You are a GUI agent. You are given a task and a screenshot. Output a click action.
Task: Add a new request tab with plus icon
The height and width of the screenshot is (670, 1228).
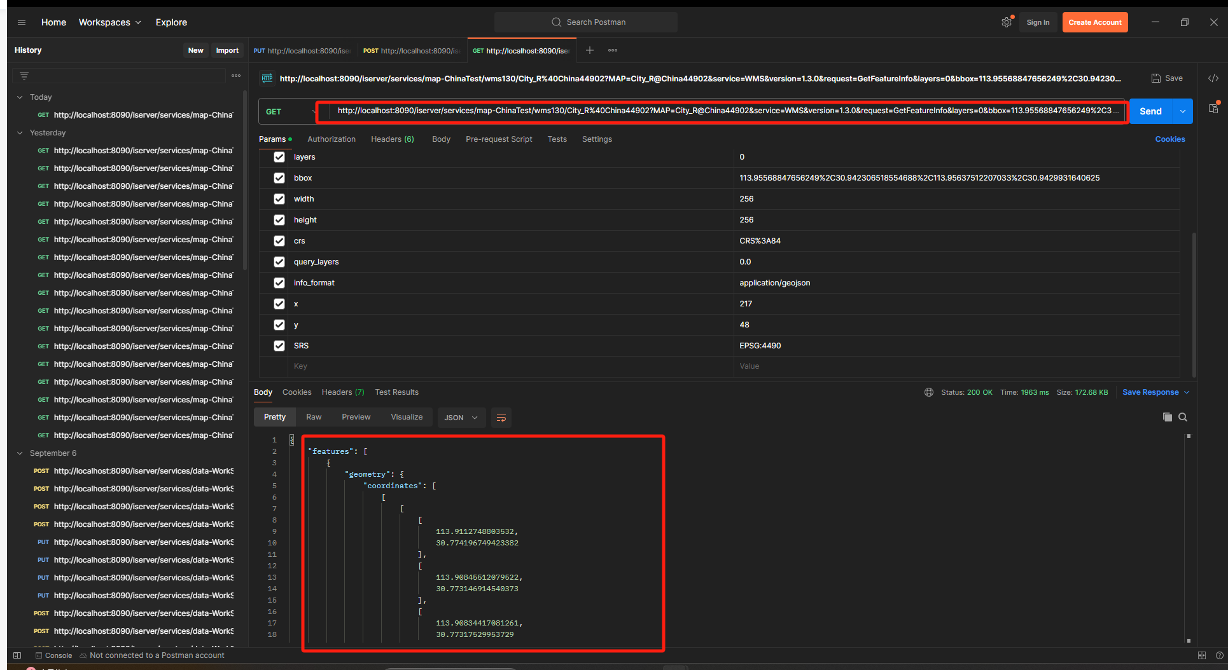590,50
